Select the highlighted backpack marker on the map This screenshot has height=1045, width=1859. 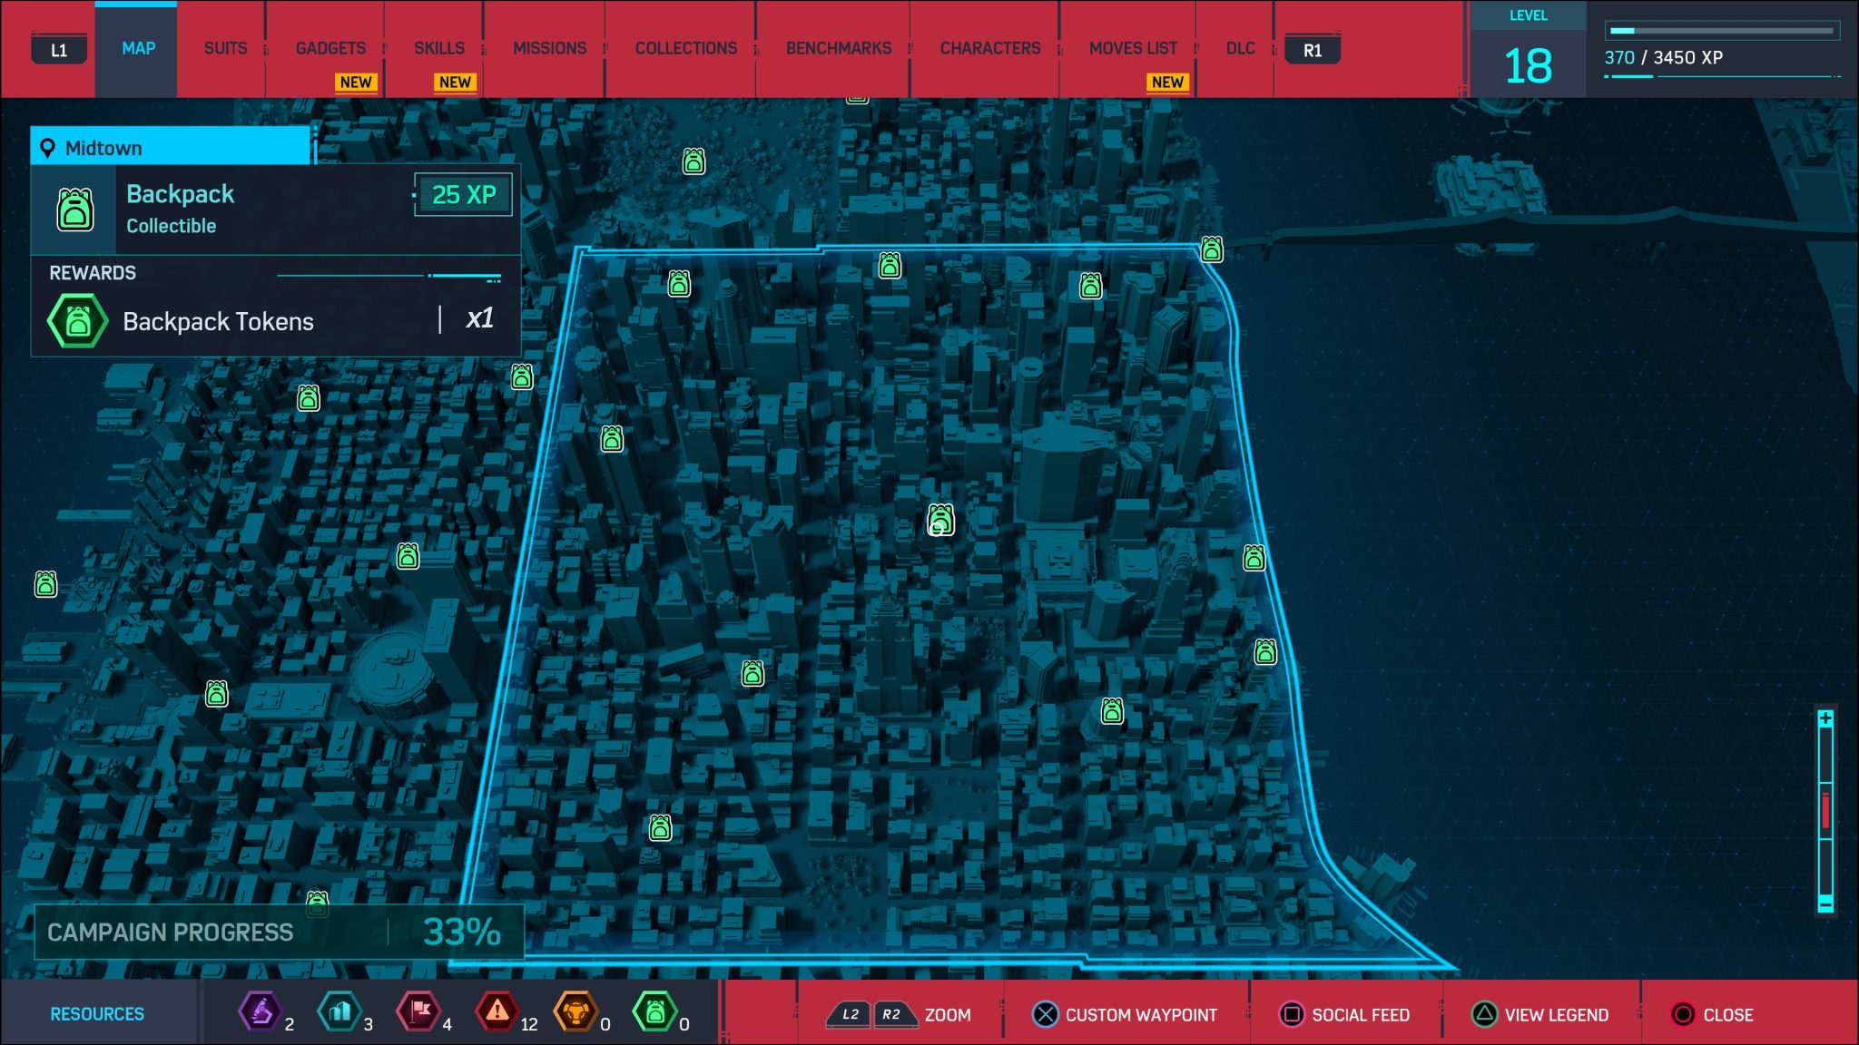pos(940,520)
